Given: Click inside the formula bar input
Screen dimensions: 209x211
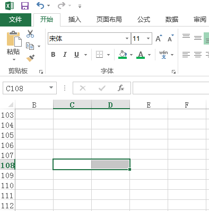Looking at the screenshot, I should (x=171, y=88).
